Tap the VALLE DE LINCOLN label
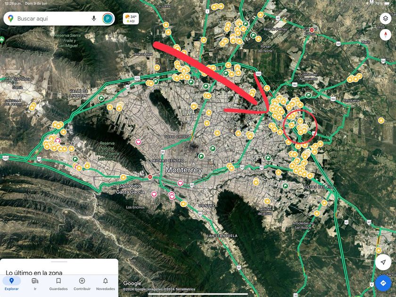The width and height of the screenshot is (396, 297). (x=79, y=93)
